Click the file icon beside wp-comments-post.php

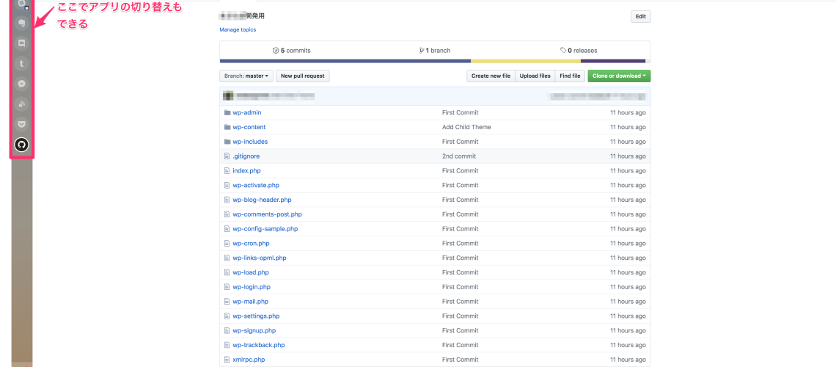coord(227,214)
